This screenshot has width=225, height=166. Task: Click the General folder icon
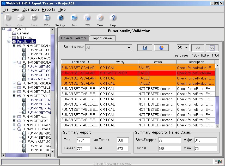[x=14, y=33]
